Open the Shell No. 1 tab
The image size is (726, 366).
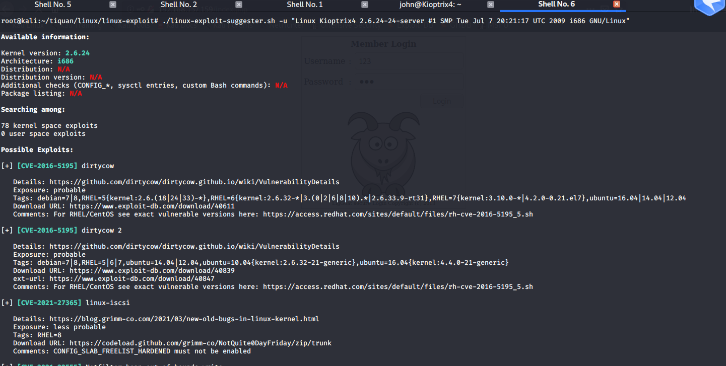pos(304,4)
